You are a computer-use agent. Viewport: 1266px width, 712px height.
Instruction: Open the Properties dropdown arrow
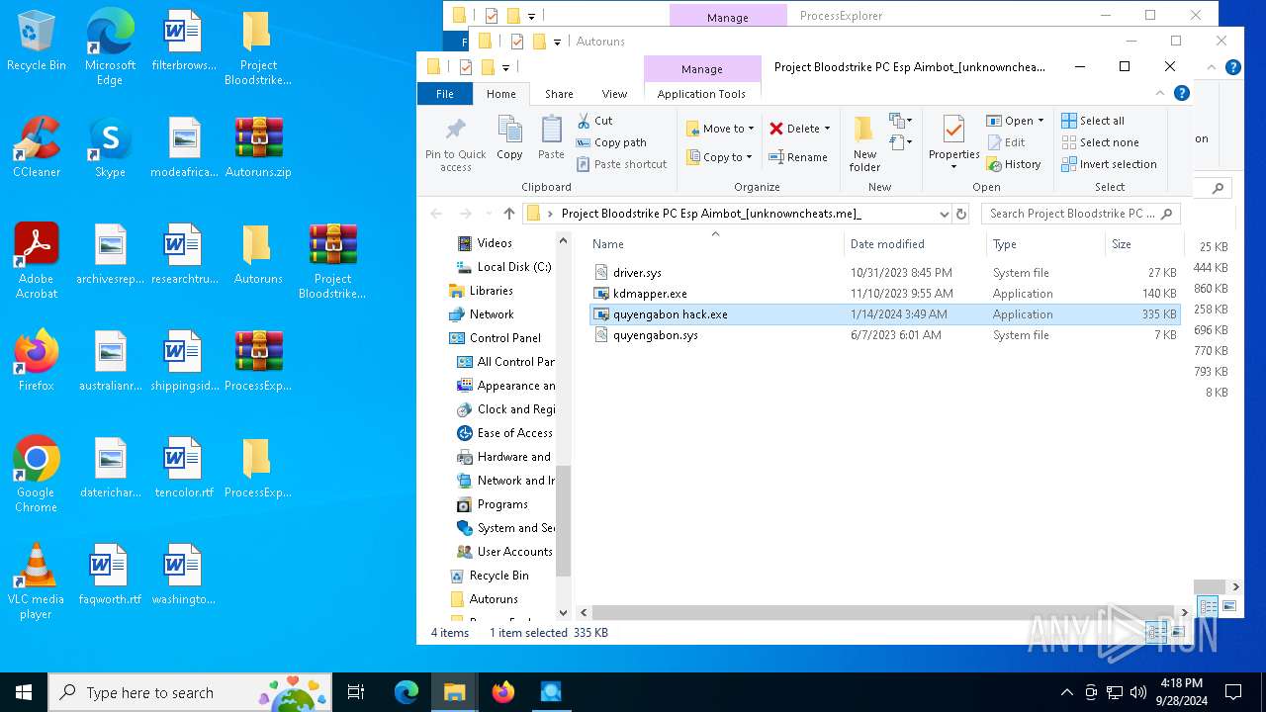click(953, 166)
